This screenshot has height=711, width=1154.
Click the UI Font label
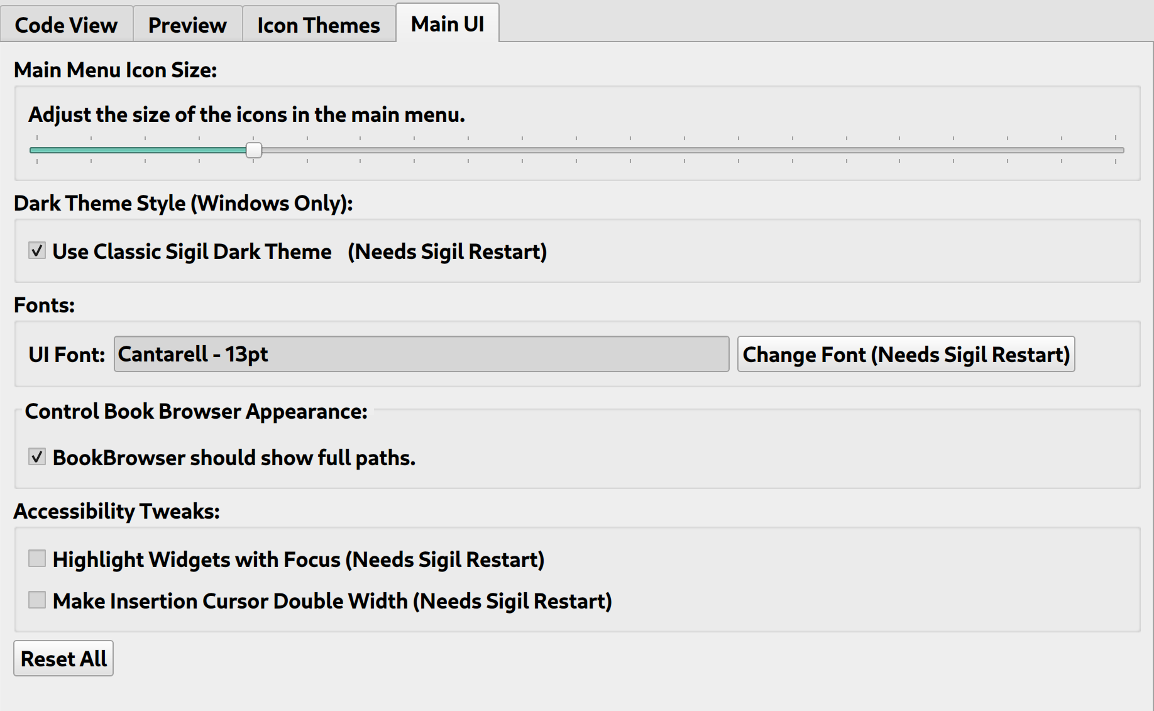click(x=67, y=355)
